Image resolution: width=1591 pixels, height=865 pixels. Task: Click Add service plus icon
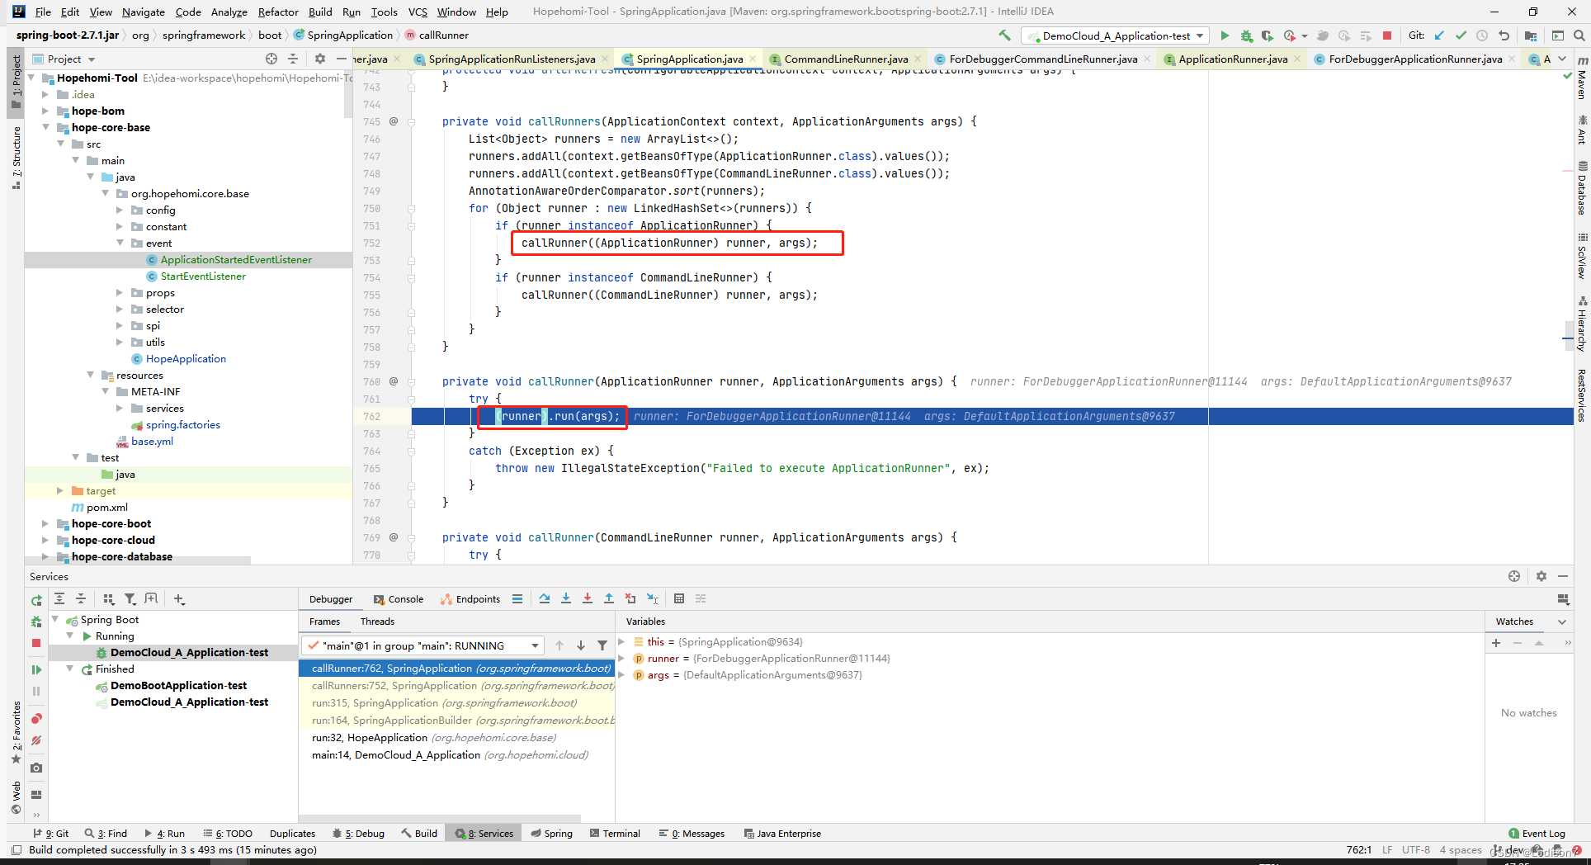pyautogui.click(x=179, y=598)
